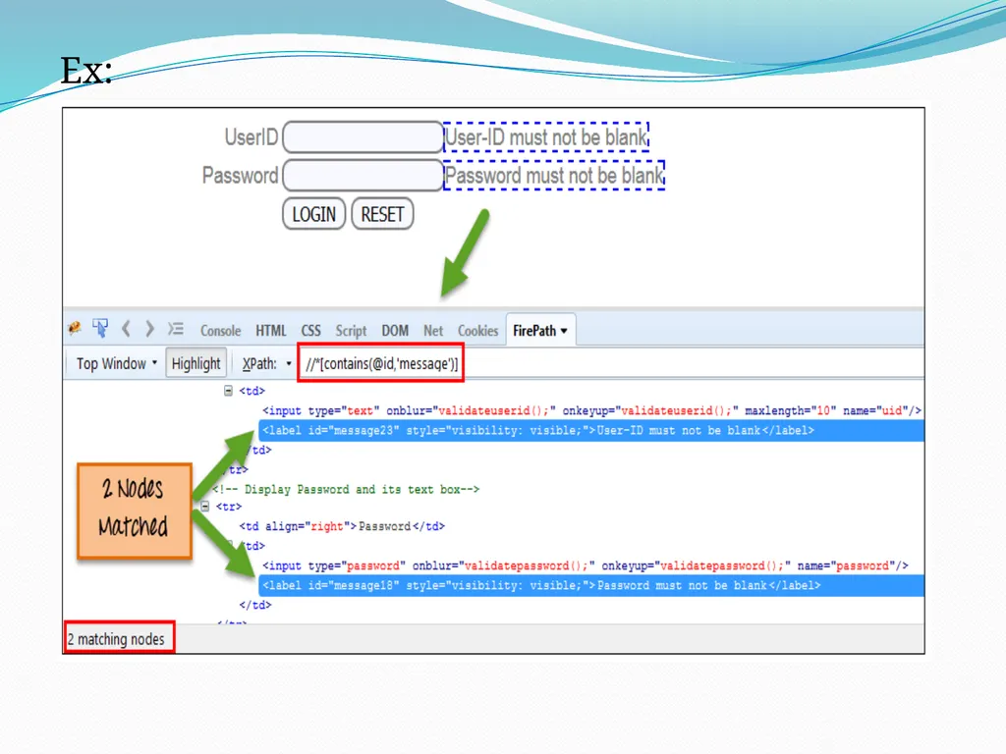Click the Firebug bug icon
This screenshot has width=1006, height=754.
click(75, 328)
